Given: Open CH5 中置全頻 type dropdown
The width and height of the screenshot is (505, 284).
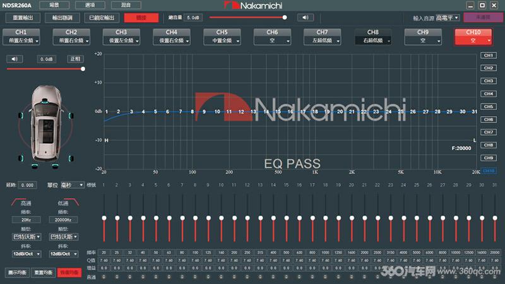Looking at the screenshot, I should (222, 40).
